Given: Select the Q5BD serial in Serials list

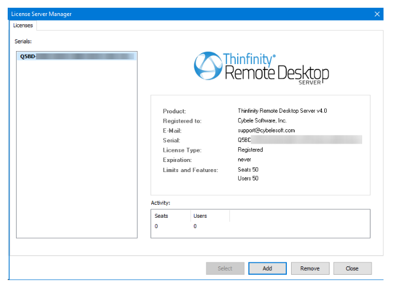Looking at the screenshot, I should coord(76,56).
